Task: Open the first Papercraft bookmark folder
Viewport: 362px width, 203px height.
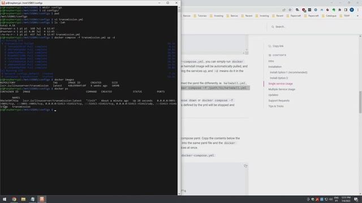Action: click(294, 16)
